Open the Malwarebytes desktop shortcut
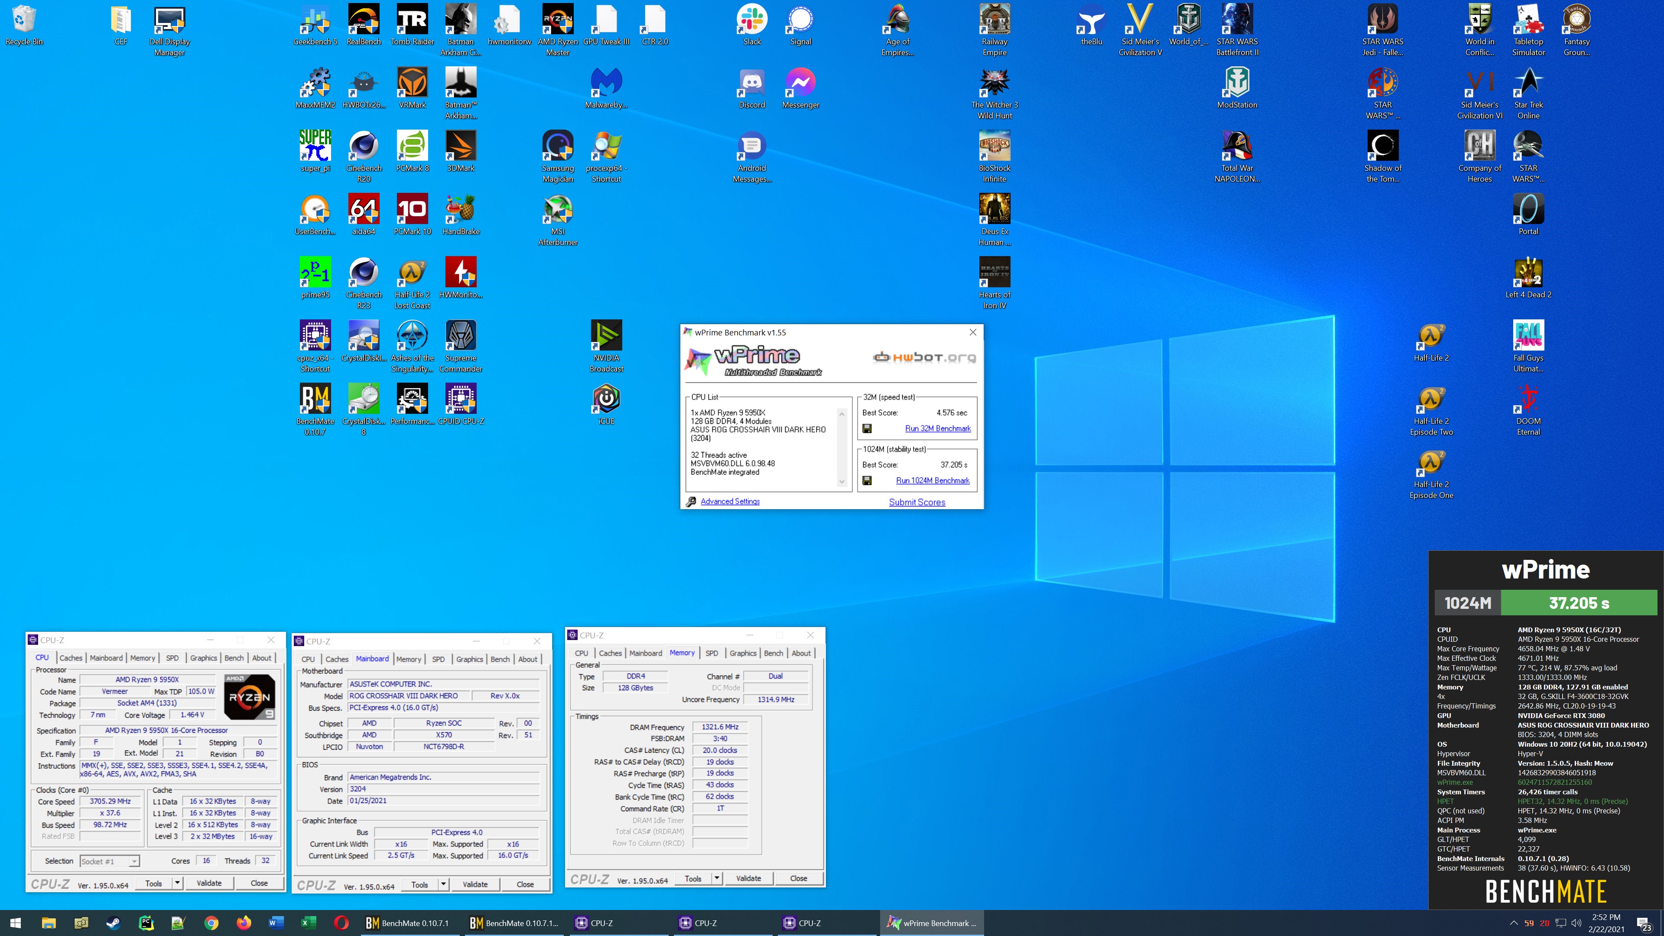This screenshot has width=1664, height=936. pos(606,88)
